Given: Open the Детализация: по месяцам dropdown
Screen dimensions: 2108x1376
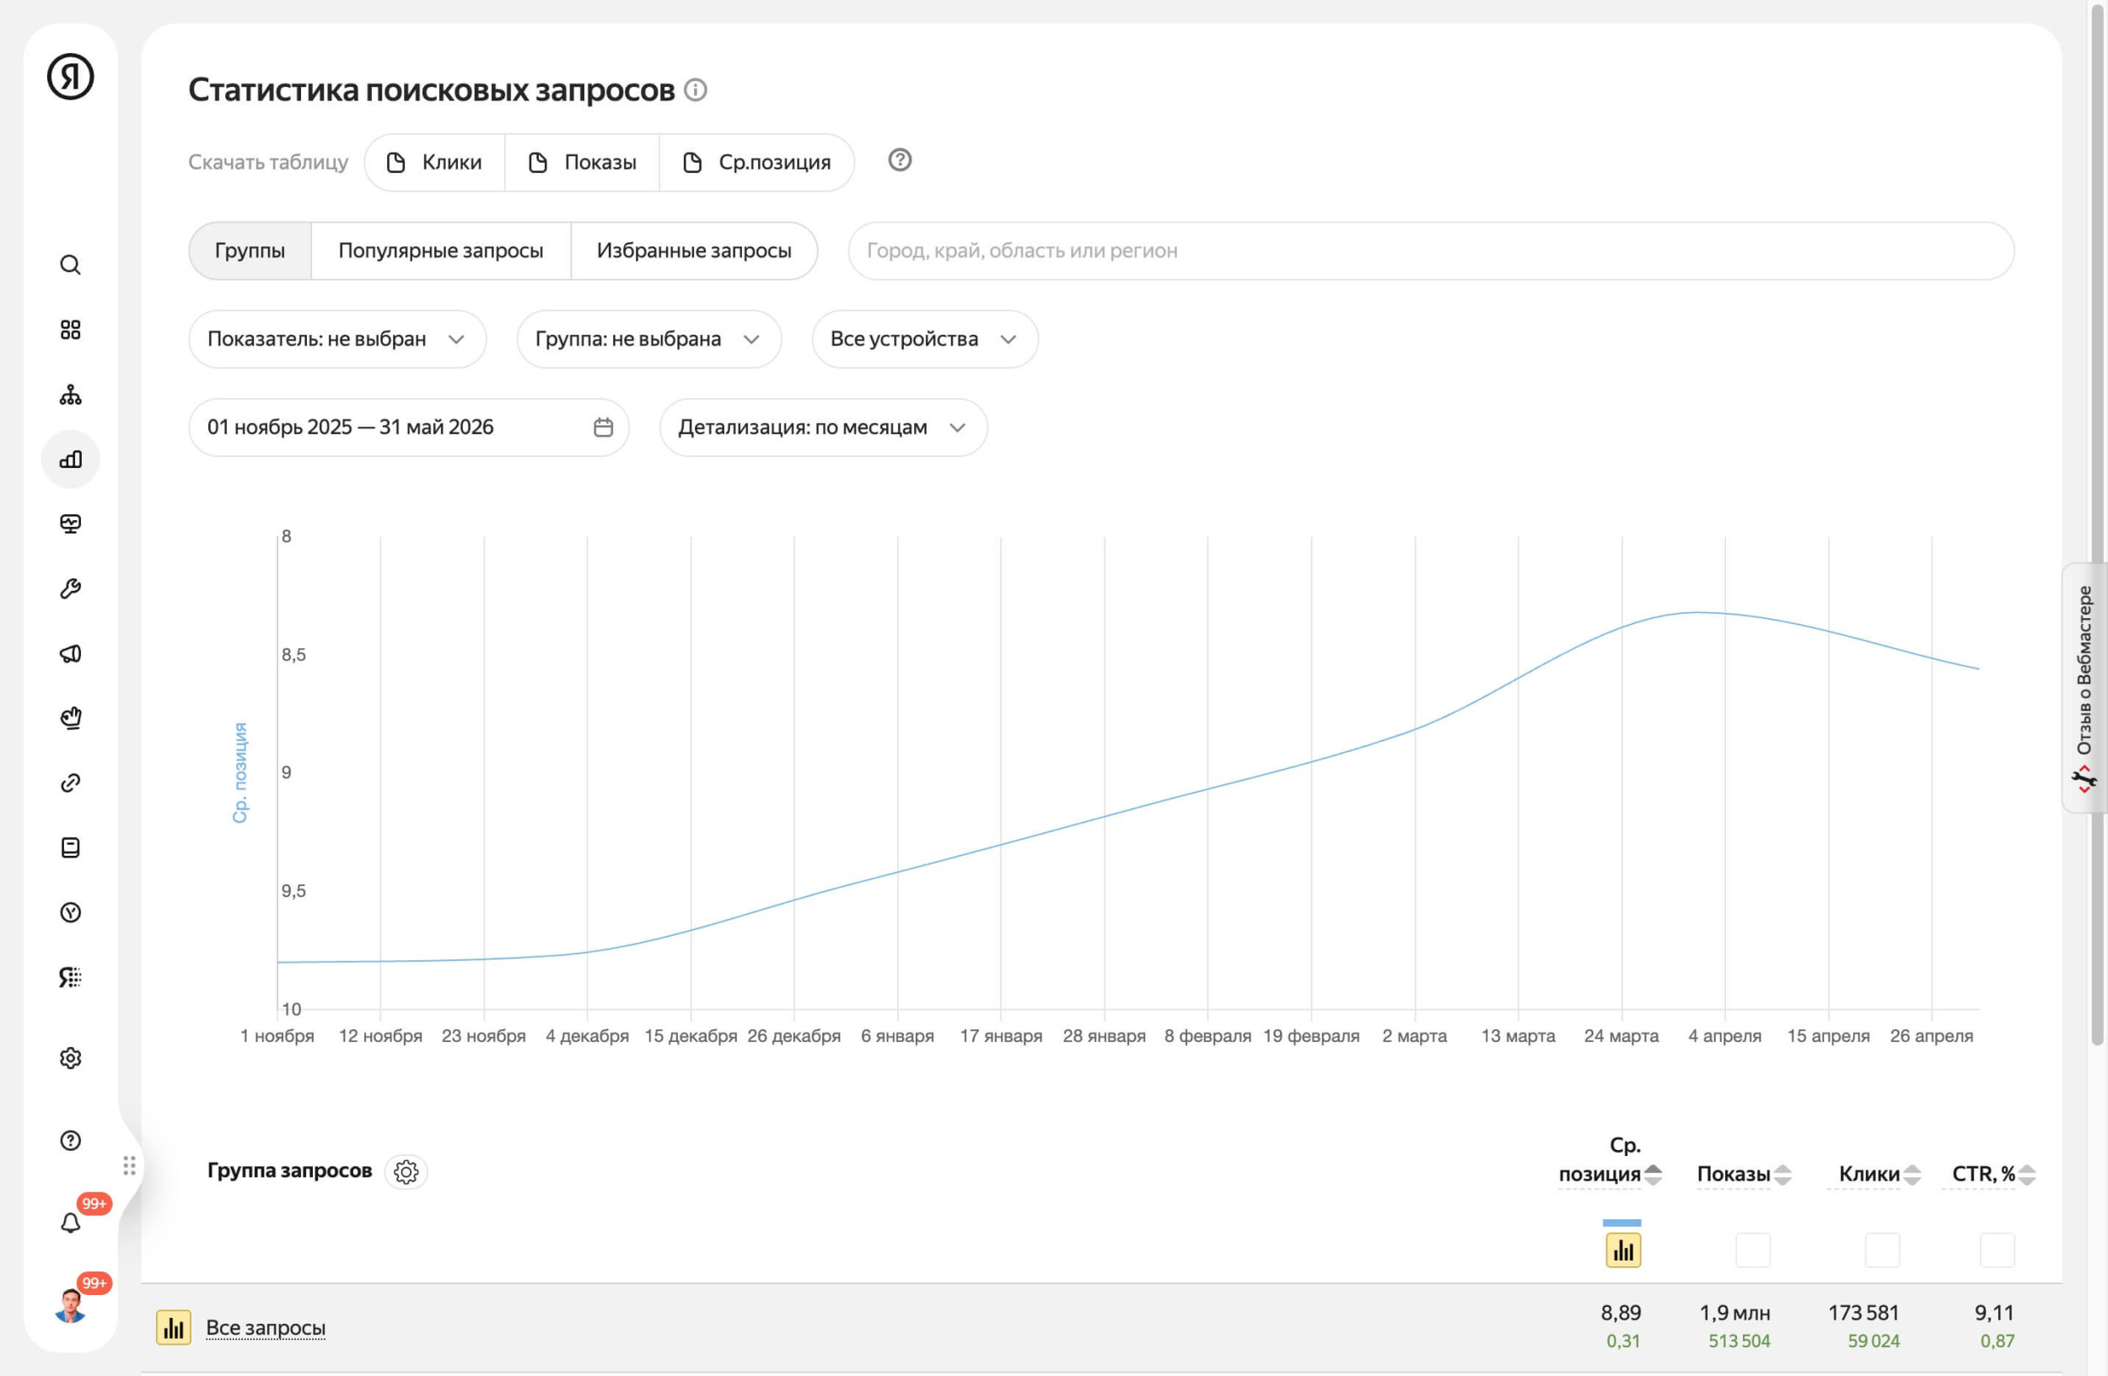Looking at the screenshot, I should [823, 427].
